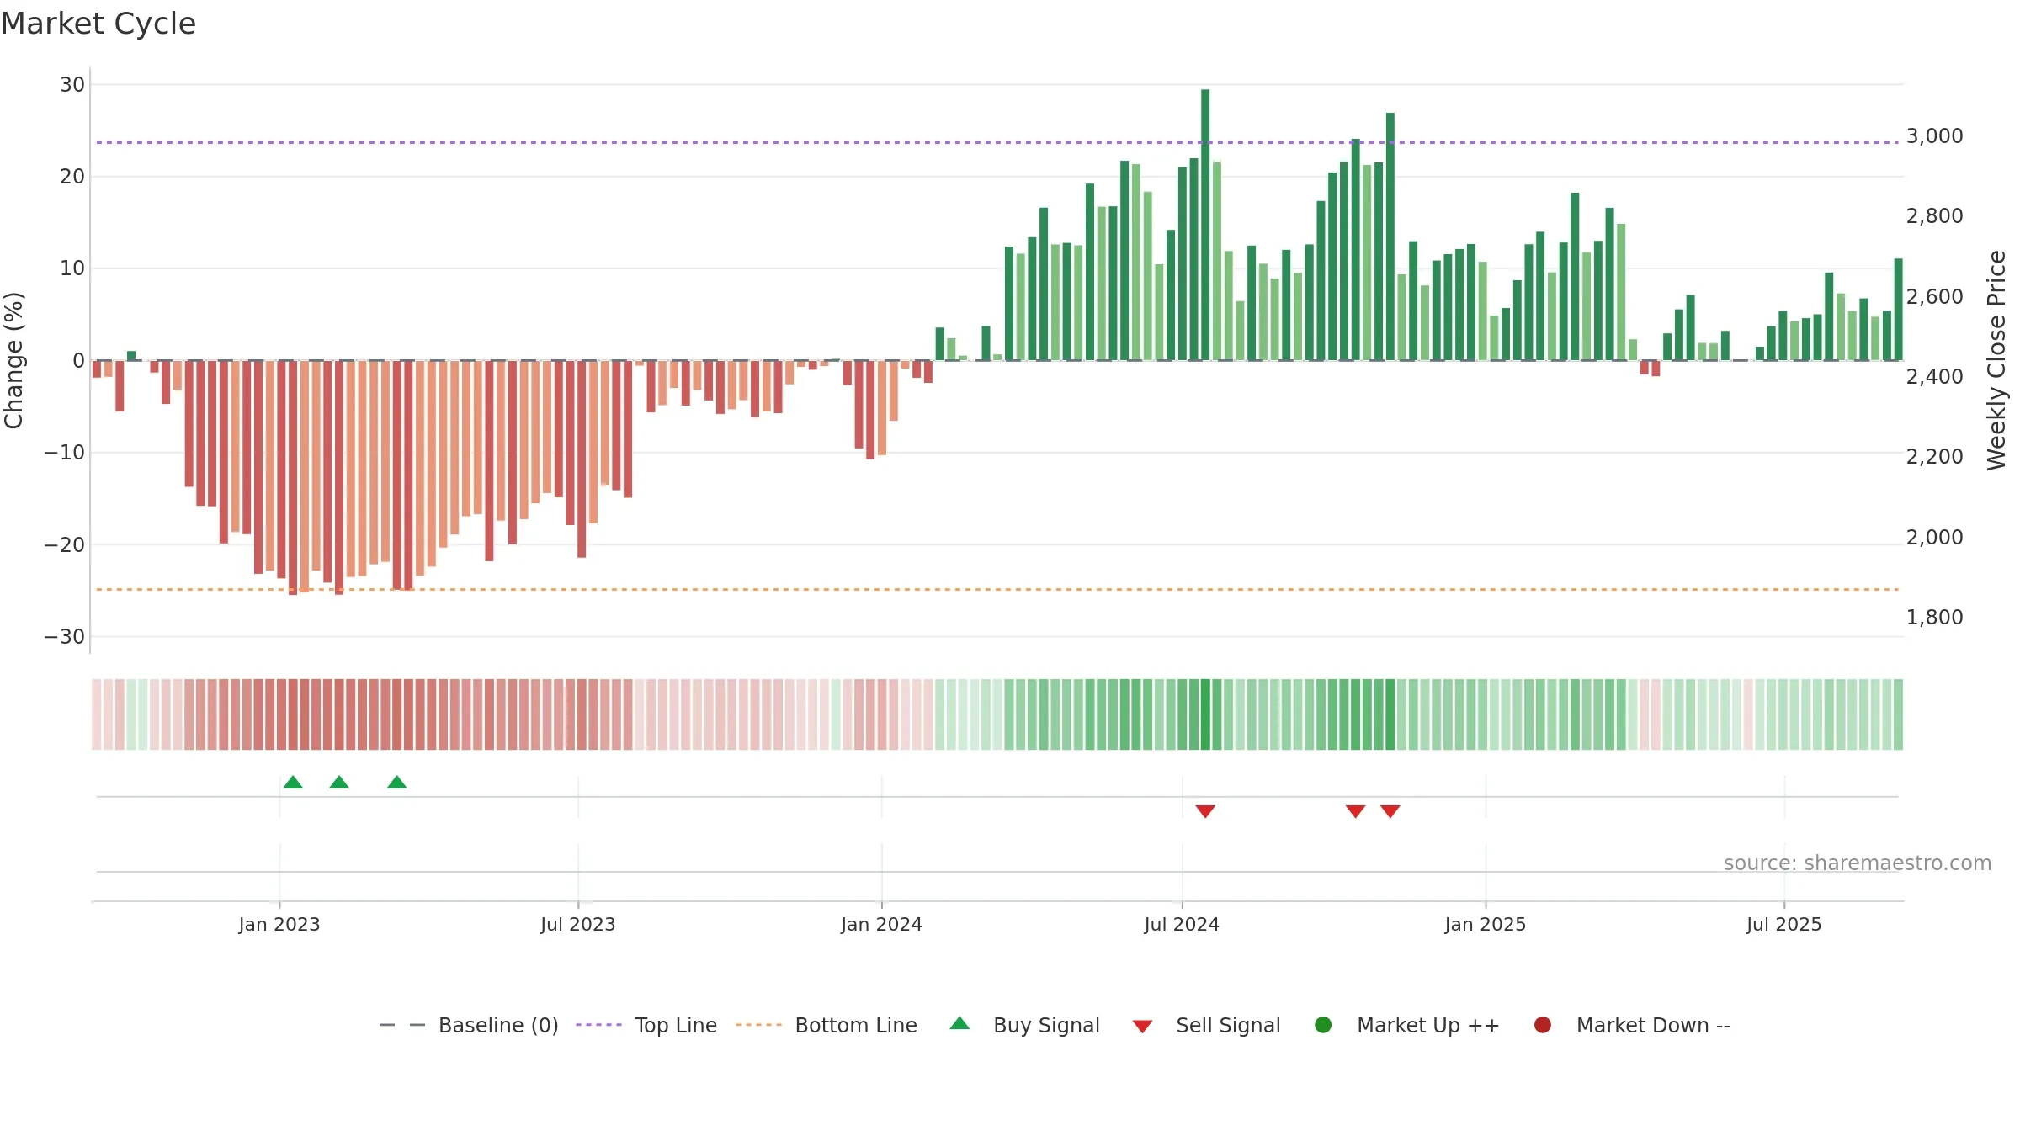Toggle the Market Down -- legend entry
2020x1136 pixels.
point(1632,1025)
